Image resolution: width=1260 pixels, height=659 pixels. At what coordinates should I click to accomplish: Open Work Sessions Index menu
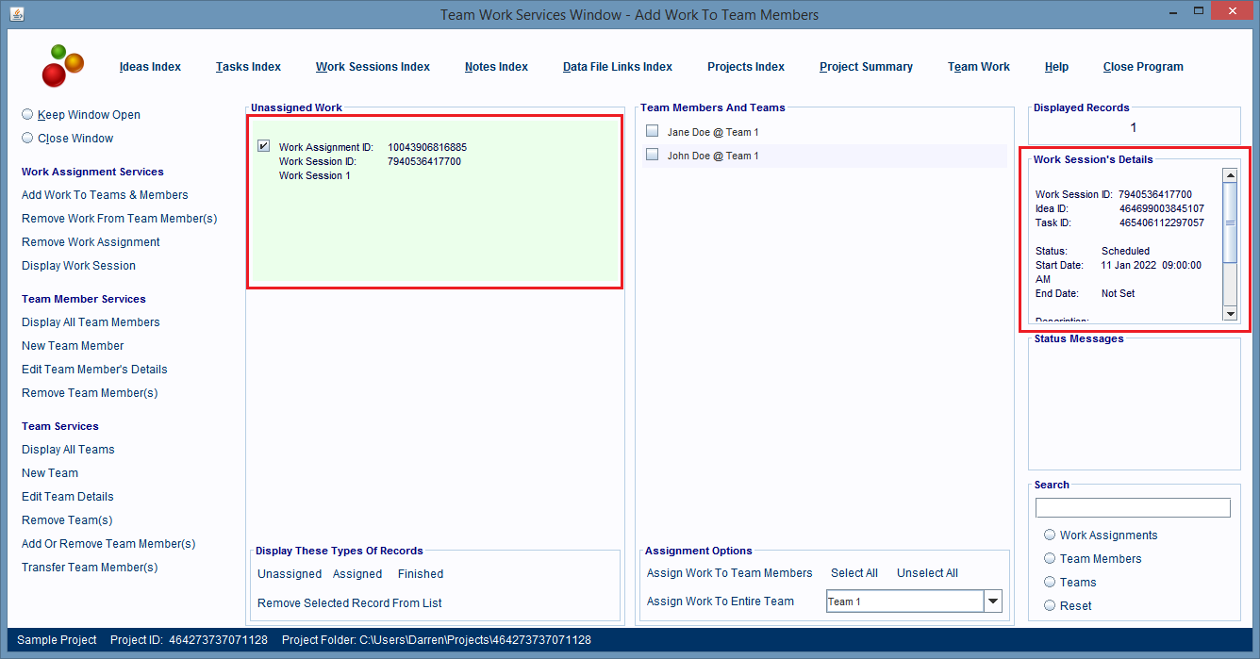[x=373, y=67]
